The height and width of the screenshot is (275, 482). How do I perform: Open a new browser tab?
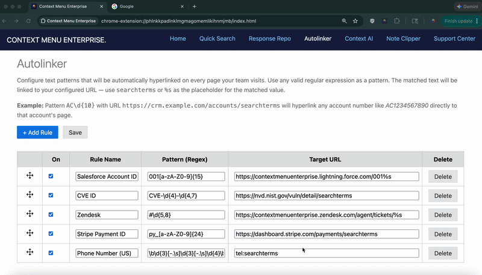(194, 7)
